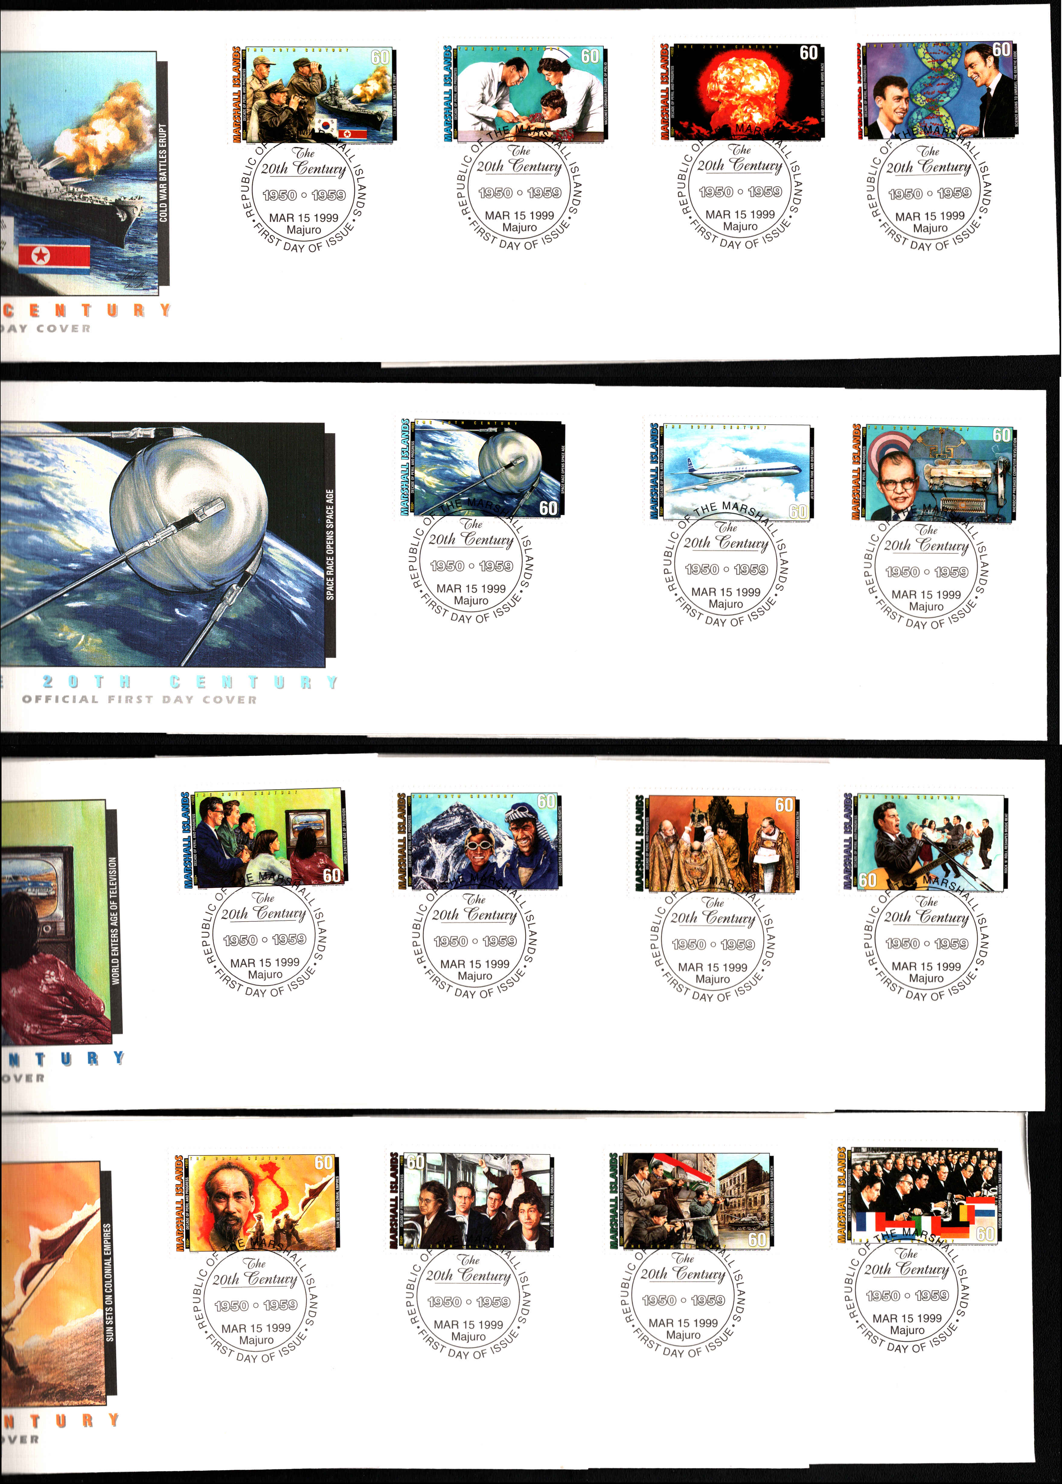This screenshot has height=1484, width=1062.
Task: Click the 'SPACE RACE OPENS SPACE AGE' caption
Action: 330,544
